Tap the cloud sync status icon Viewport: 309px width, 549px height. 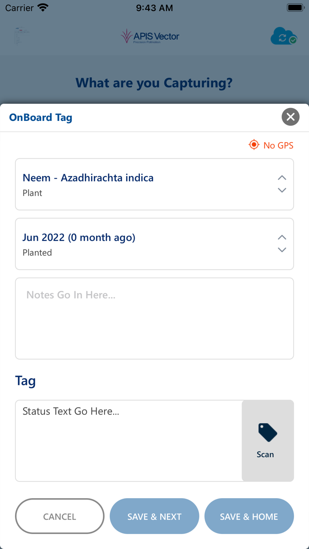pos(283,36)
